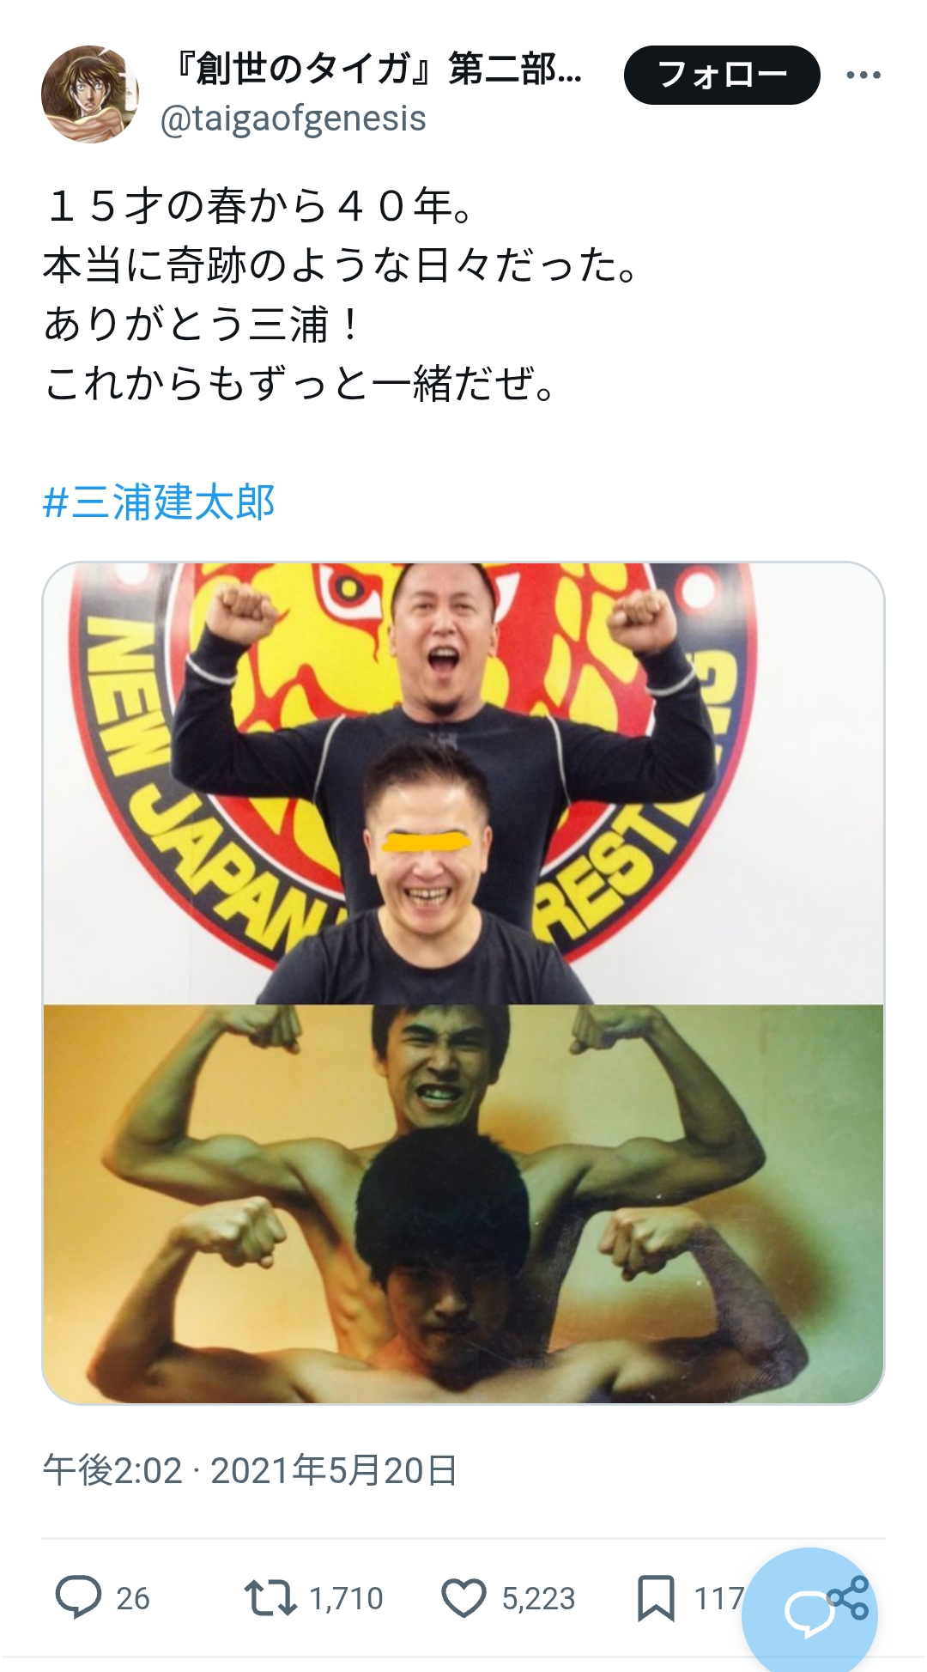Tap the retweet arrows icon

pos(270,1598)
